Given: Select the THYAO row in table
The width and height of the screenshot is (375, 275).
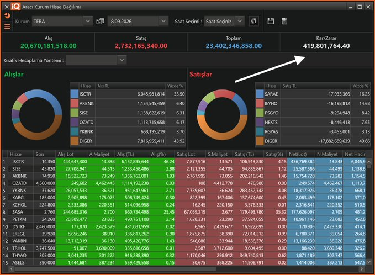Looking at the screenshot, I should 184,255.
